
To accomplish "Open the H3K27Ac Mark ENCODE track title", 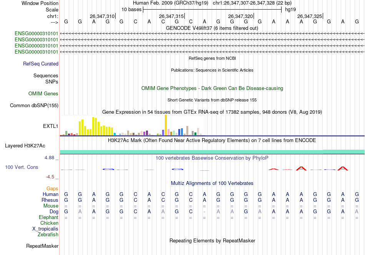I will point(212,141).
